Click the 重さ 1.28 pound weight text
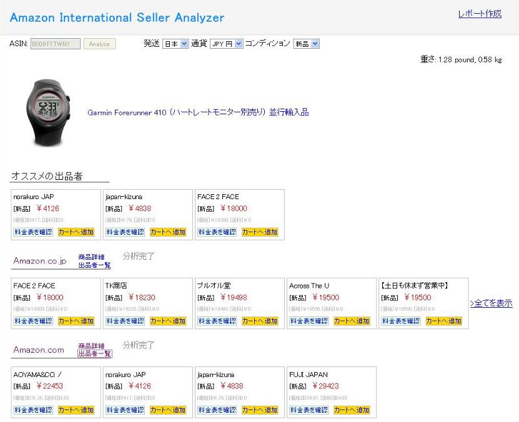Screen dimensions: 519x422 [461, 59]
